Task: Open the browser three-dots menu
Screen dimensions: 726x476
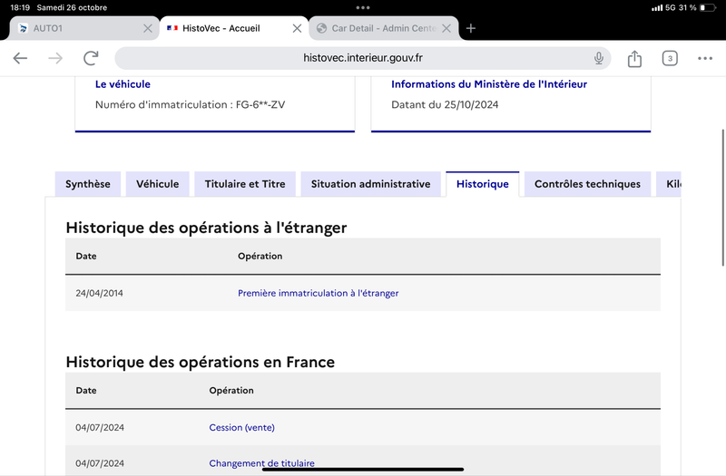Action: pyautogui.click(x=705, y=58)
